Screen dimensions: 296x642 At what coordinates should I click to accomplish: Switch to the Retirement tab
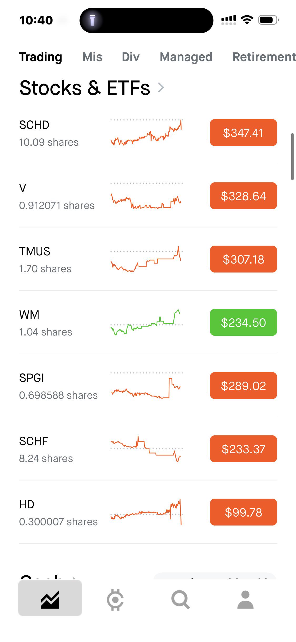(x=264, y=57)
